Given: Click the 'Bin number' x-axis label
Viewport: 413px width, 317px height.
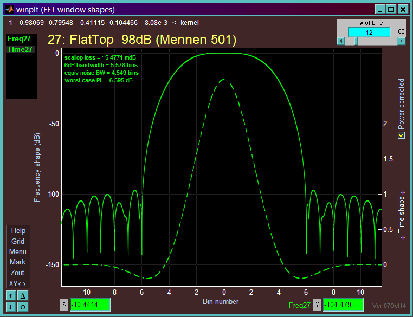Looking at the screenshot, I should click(x=221, y=302).
